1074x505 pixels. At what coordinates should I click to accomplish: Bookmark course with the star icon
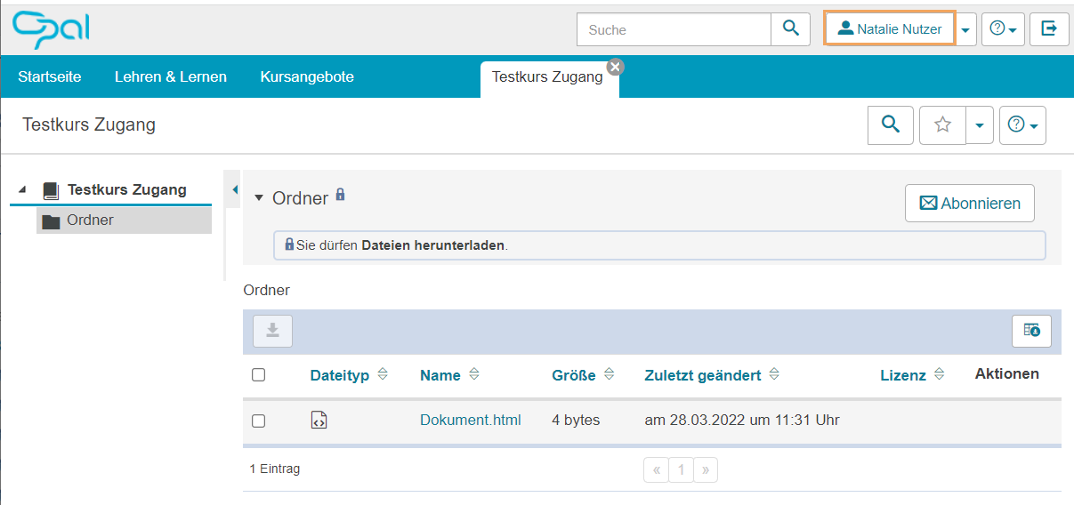tap(942, 125)
